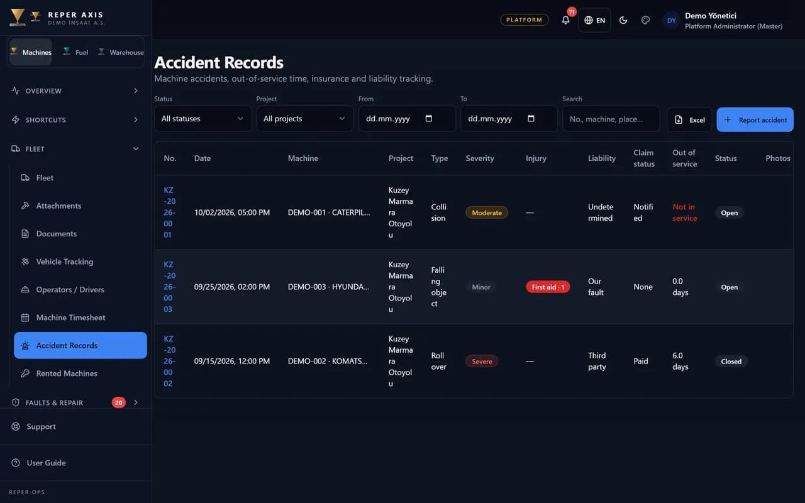Click the Operators / Drivers icon

[25, 289]
